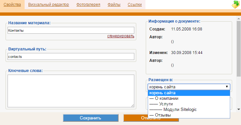Go to the Файлы tab
241x125 pixels.
click(x=114, y=5)
